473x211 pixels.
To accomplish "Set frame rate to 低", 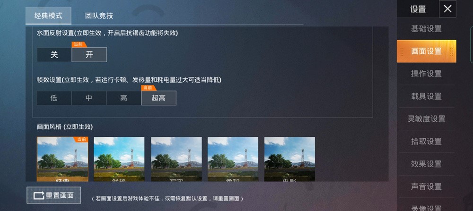I will pyautogui.click(x=54, y=98).
